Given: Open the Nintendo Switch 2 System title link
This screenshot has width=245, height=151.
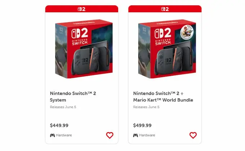Looking at the screenshot, I should point(73,97).
